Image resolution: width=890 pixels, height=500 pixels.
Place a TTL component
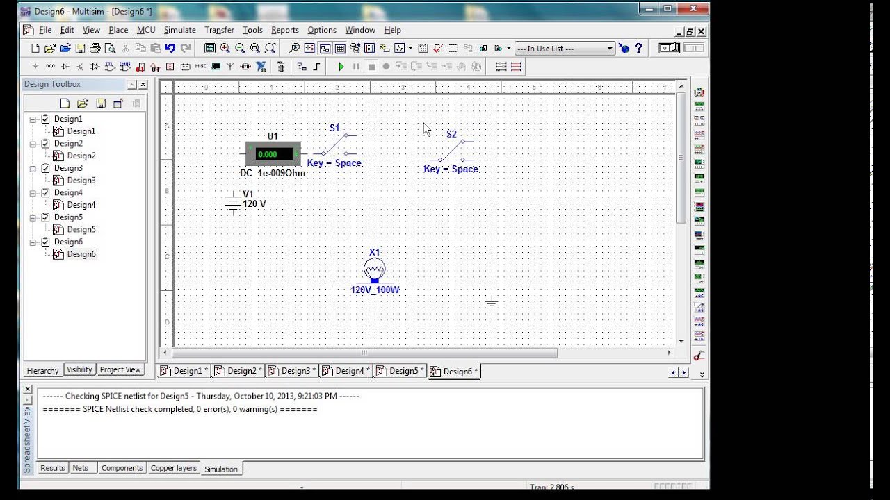click(x=111, y=67)
